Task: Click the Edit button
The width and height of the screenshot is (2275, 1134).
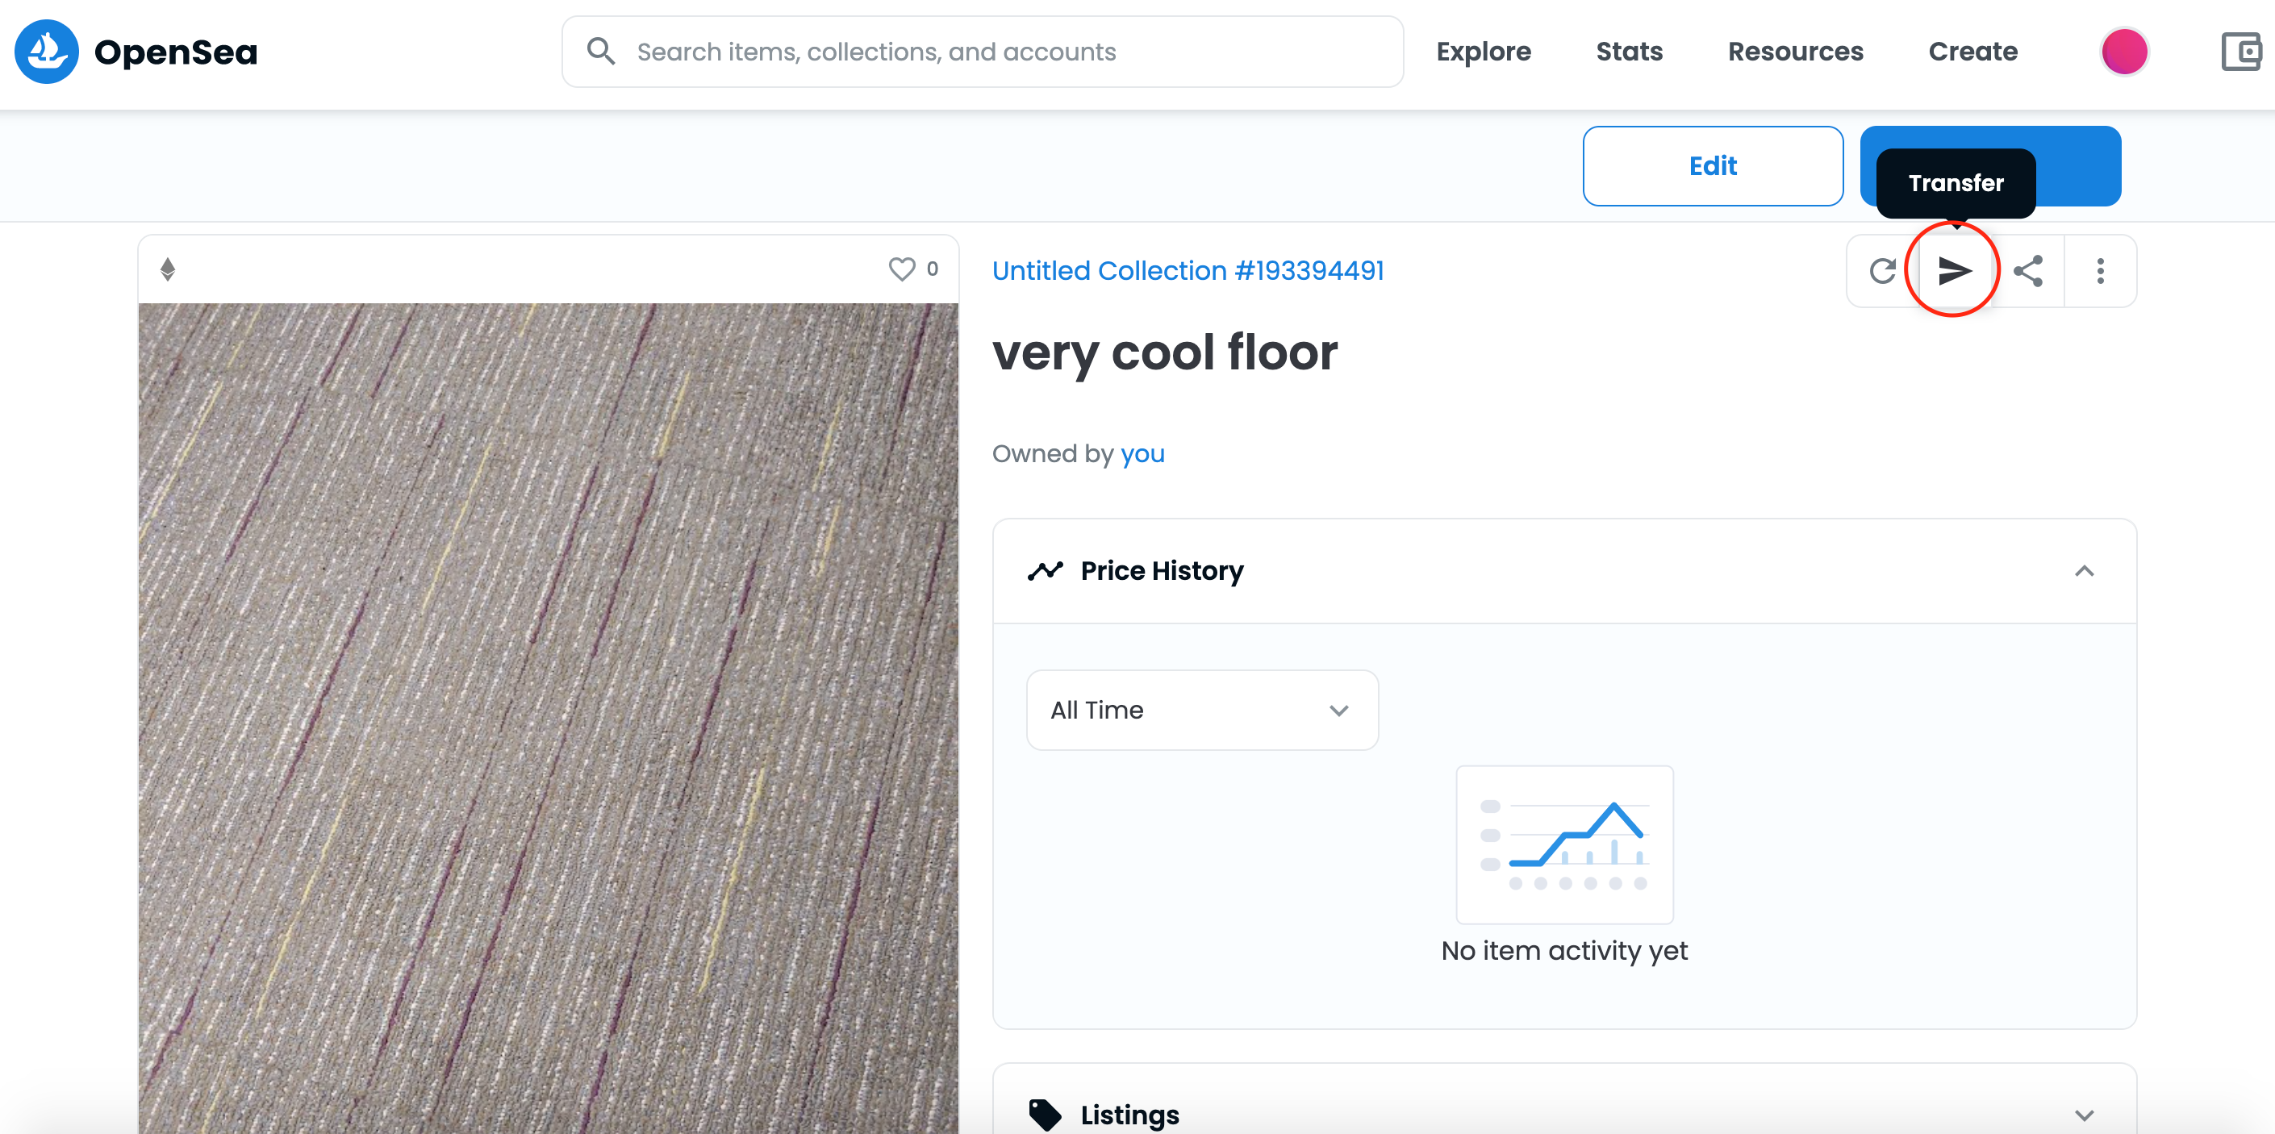Action: (x=1712, y=166)
